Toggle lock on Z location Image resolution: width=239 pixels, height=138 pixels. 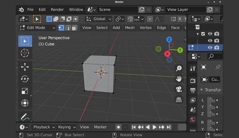(x=212, y=114)
